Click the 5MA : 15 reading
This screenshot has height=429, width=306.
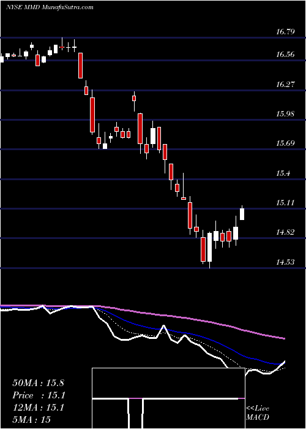[31, 420]
